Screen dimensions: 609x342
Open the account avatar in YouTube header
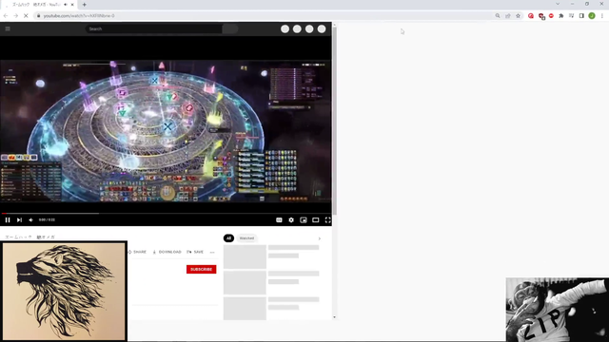tap(322, 29)
